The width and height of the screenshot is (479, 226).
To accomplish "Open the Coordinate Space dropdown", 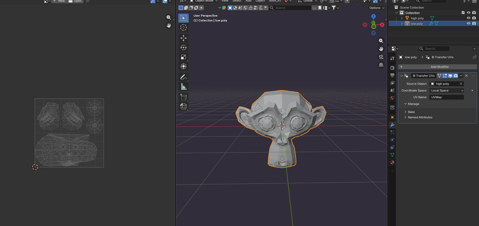I will click(x=447, y=90).
